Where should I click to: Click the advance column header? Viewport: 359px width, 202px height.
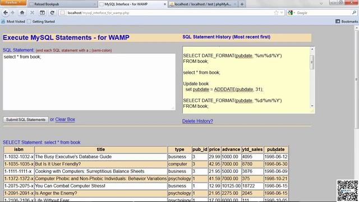pos(231,149)
